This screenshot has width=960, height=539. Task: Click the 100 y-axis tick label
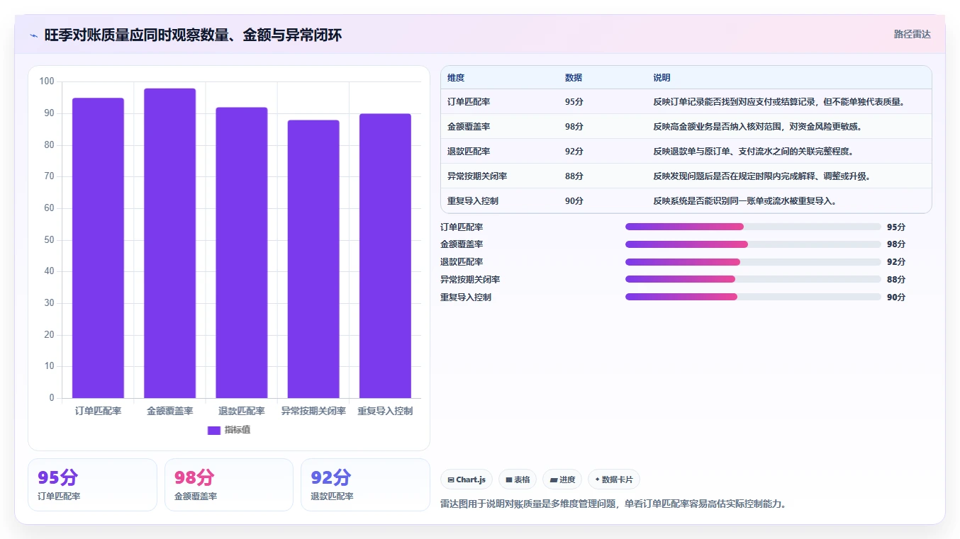pyautogui.click(x=47, y=81)
